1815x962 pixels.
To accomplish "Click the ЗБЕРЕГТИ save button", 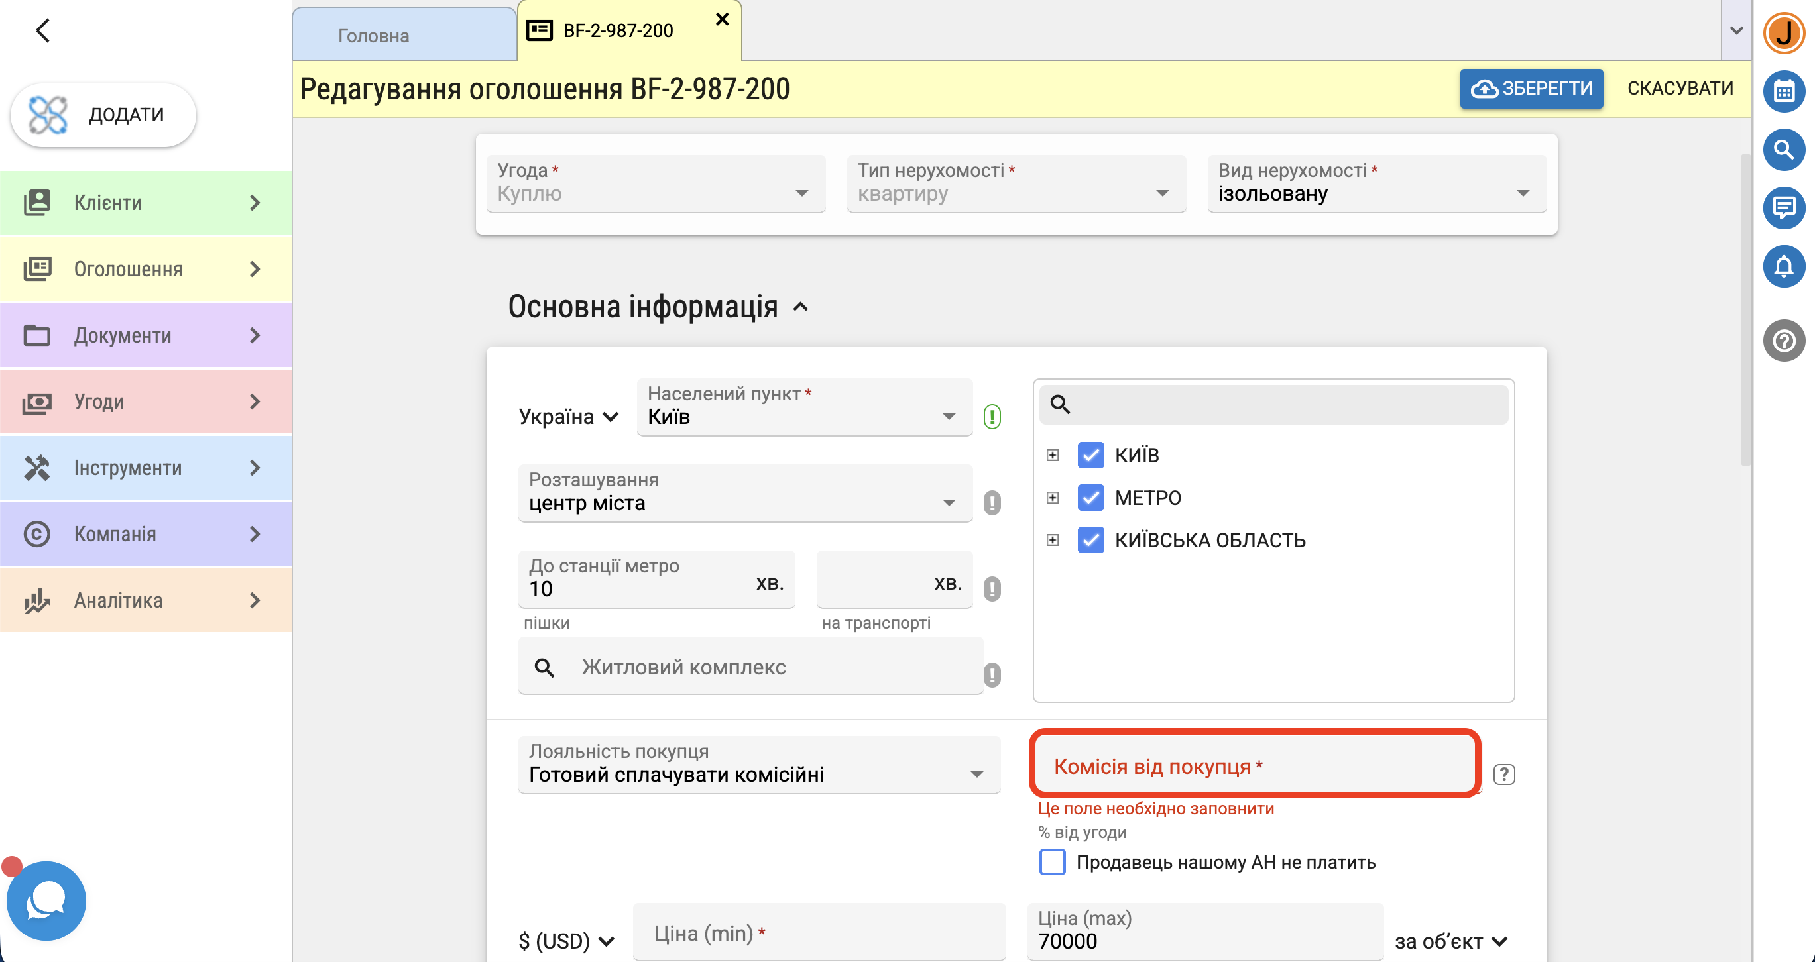I will tap(1531, 89).
